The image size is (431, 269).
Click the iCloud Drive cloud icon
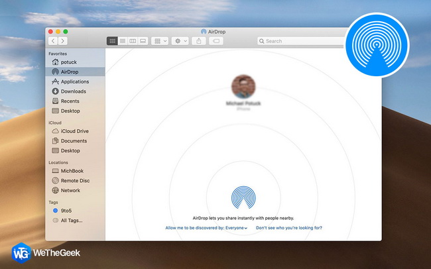(x=55, y=131)
